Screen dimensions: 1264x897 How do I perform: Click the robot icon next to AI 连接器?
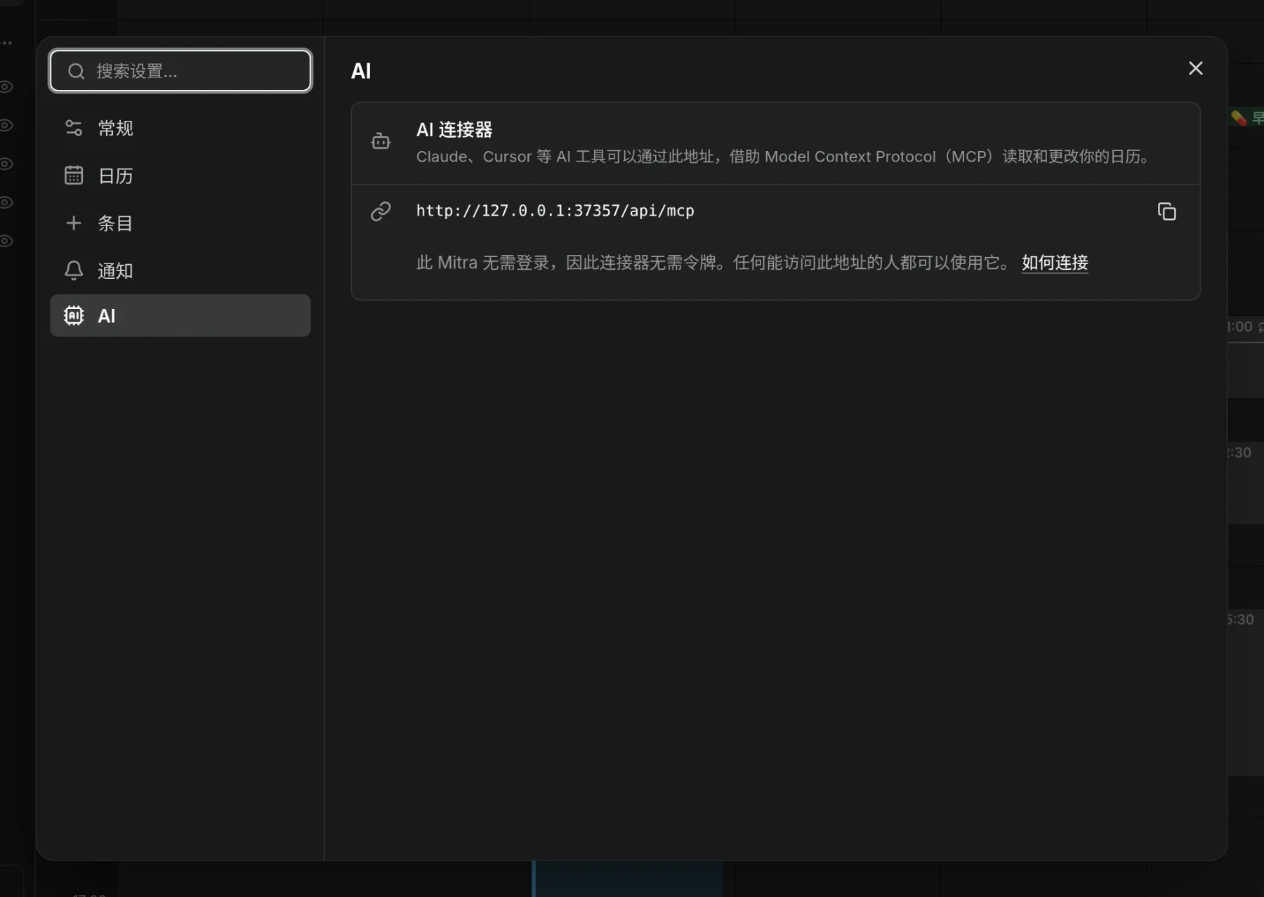[381, 141]
